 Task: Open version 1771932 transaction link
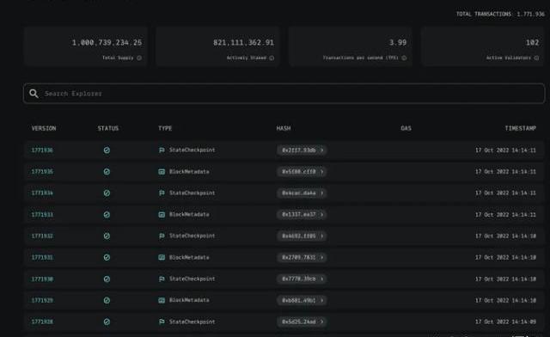42,236
